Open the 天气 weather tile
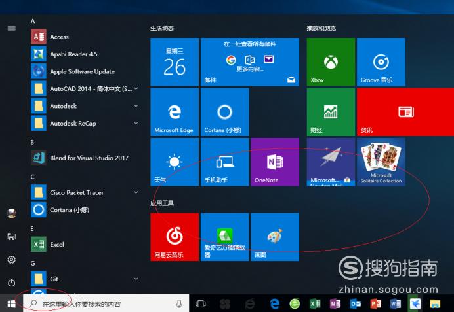 (x=175, y=162)
